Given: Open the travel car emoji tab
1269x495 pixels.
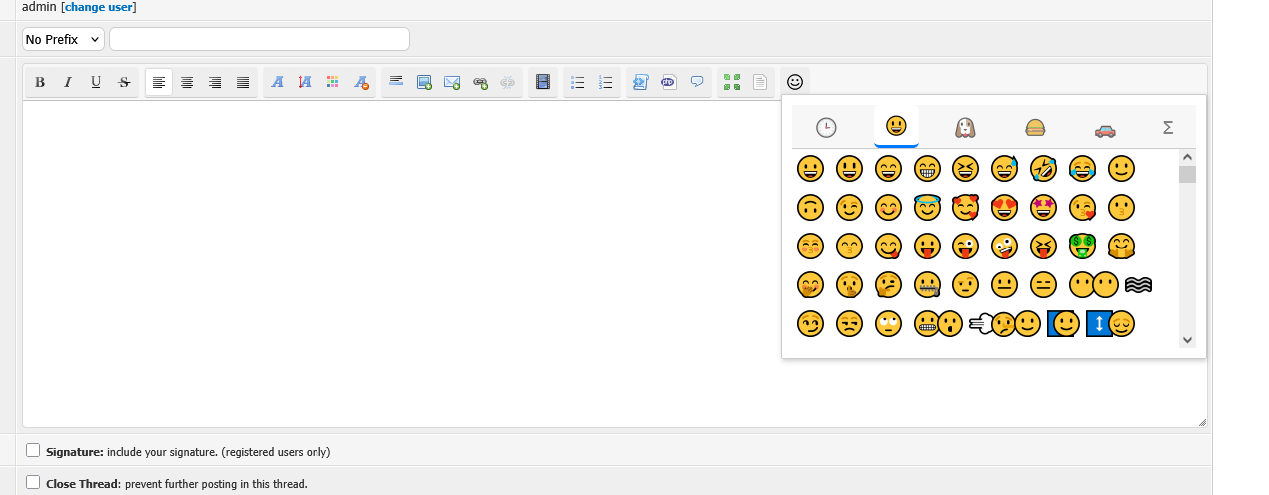Looking at the screenshot, I should coord(1105,128).
